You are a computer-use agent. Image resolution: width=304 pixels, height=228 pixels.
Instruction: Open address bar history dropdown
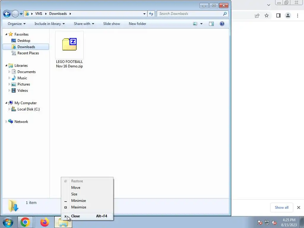click(144, 14)
